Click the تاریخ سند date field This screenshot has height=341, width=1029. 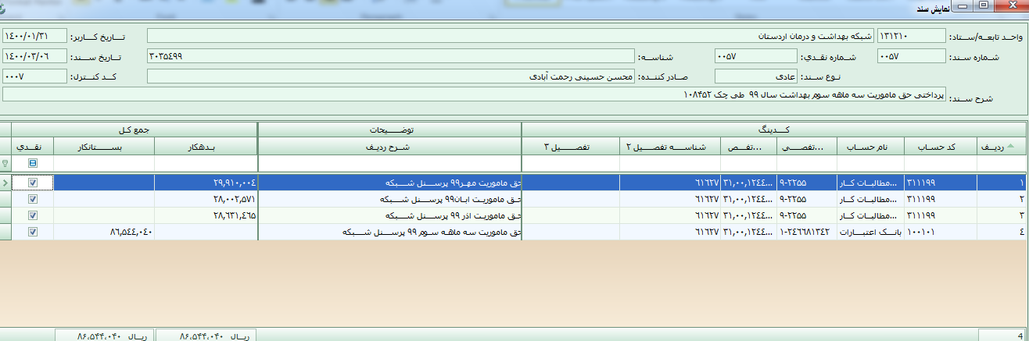(x=35, y=56)
